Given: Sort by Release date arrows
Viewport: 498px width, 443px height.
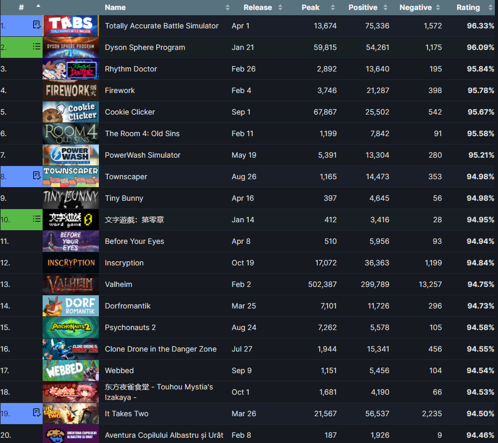Looking at the screenshot, I should [x=280, y=7].
